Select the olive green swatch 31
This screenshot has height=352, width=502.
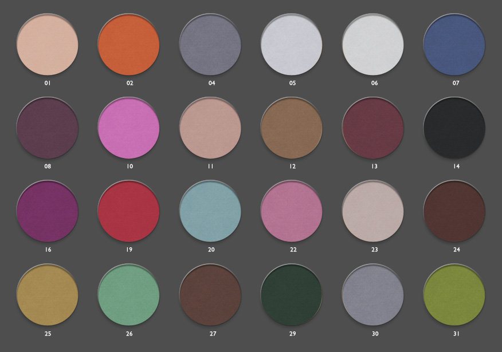tap(454, 295)
